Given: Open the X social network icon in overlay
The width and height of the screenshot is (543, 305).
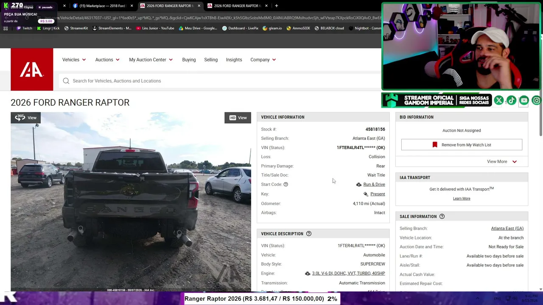Looking at the screenshot, I should pyautogui.click(x=499, y=100).
